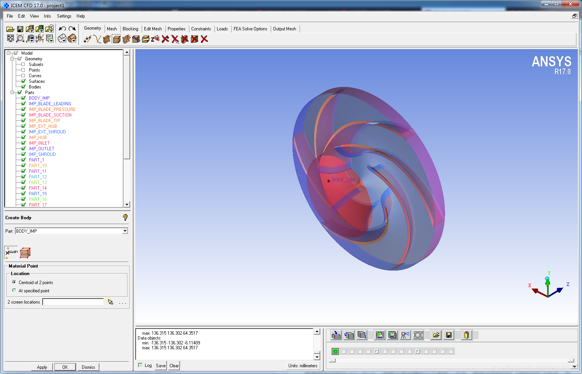Viewport: 582px width, 374px height.
Task: Hide the IMP_HUB part
Action: [23, 138]
